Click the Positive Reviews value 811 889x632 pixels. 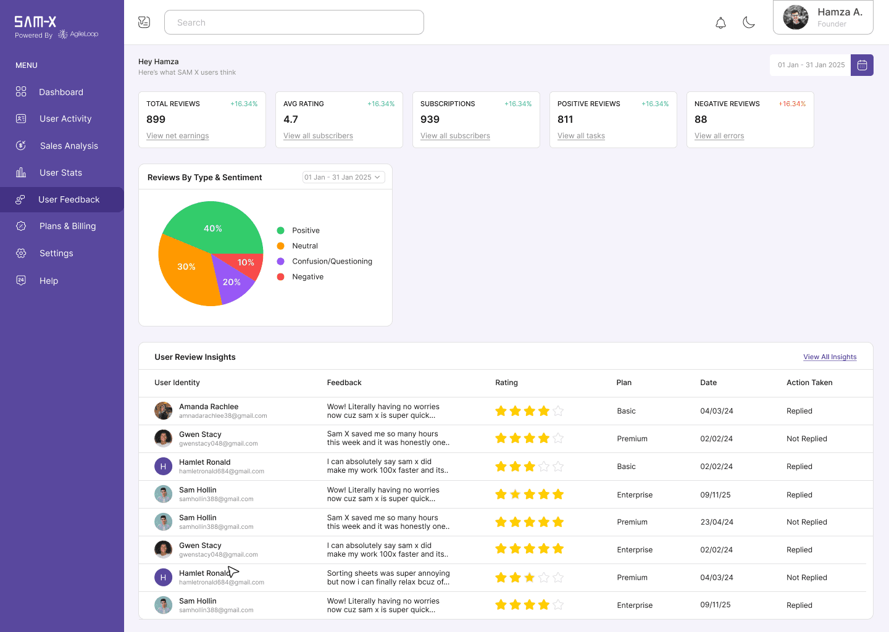pyautogui.click(x=566, y=119)
